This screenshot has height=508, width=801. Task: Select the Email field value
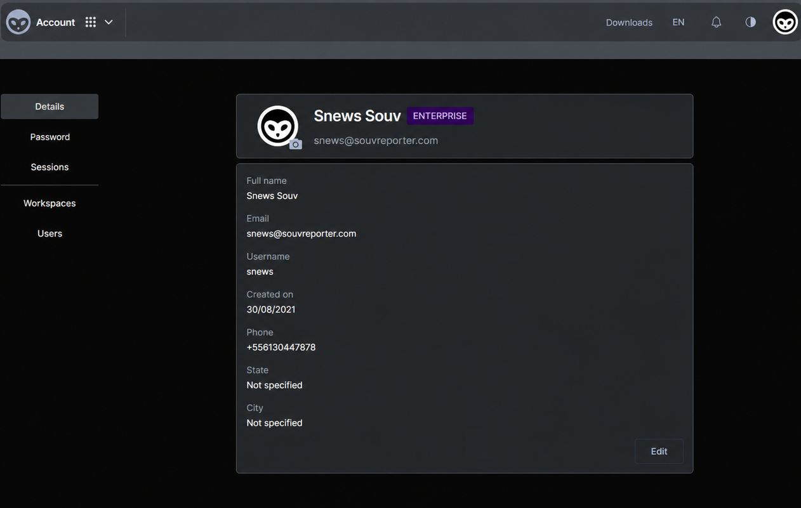301,234
